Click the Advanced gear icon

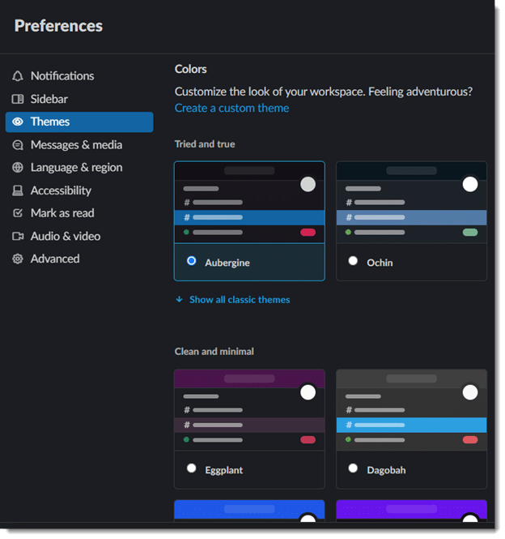18,259
